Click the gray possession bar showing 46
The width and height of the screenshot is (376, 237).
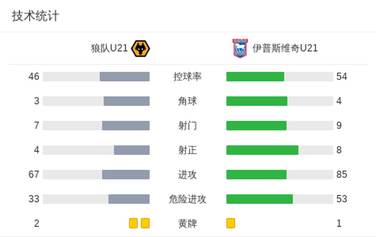125,77
